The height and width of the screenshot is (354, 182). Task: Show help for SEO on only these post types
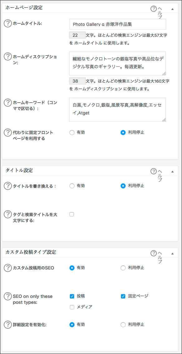click(x=8, y=296)
